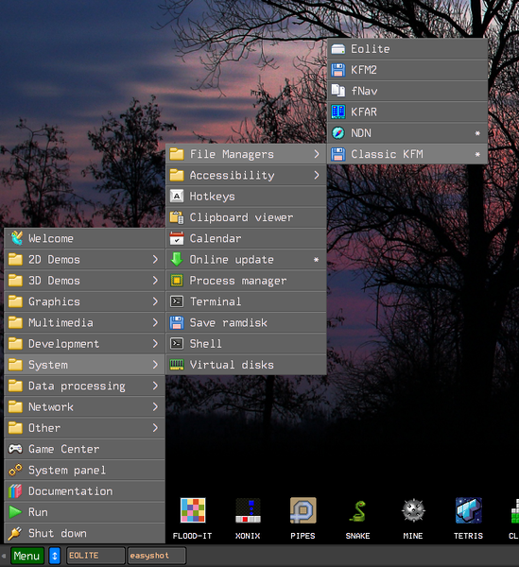Expand the Accessibility submenu arrow
The height and width of the screenshot is (567, 519).
(x=317, y=175)
